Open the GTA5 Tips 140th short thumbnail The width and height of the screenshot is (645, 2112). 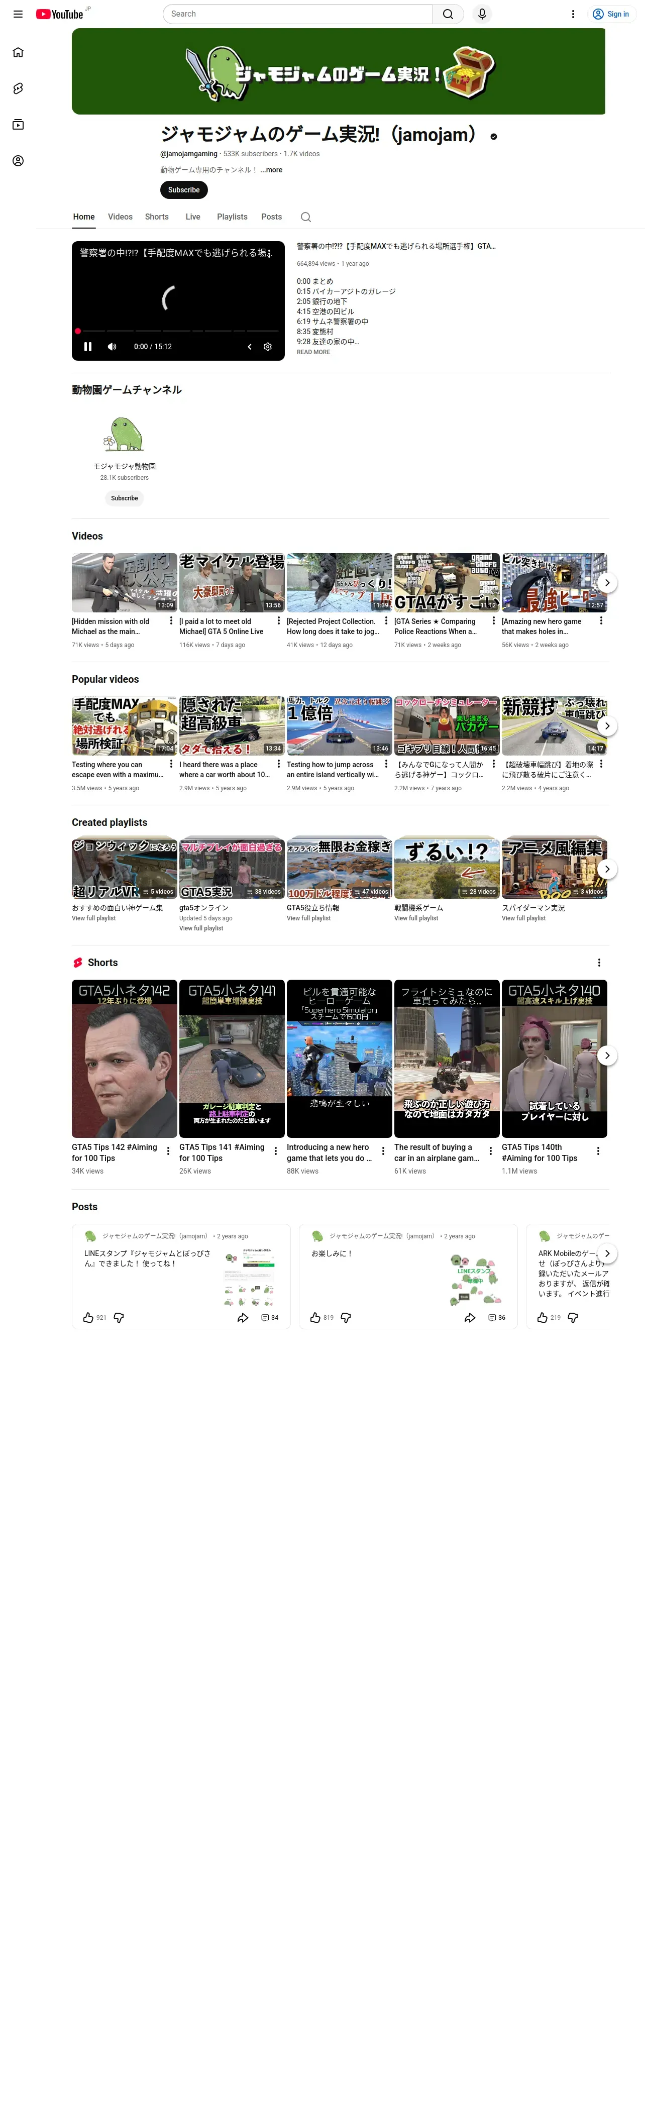[554, 1059]
